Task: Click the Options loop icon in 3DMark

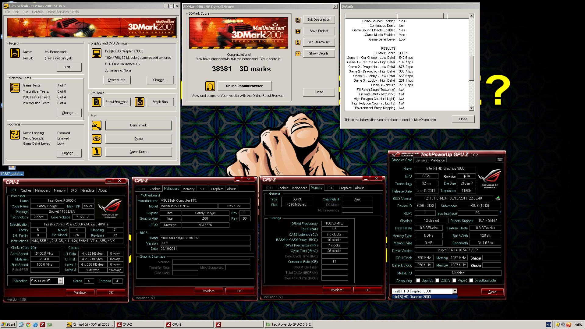Action: pyautogui.click(x=15, y=135)
